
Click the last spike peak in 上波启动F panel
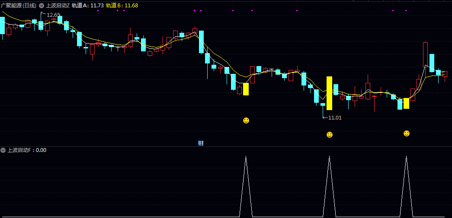407,156
